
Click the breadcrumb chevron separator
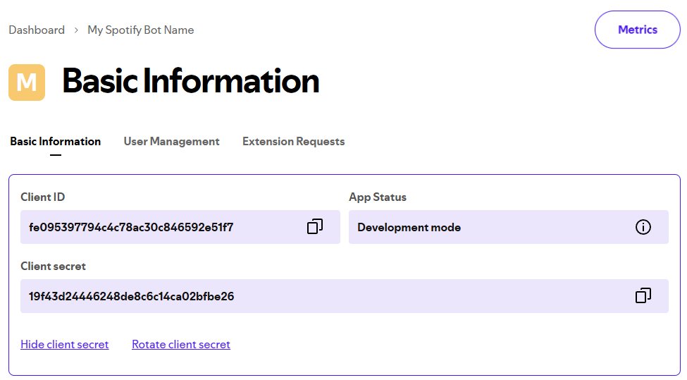point(76,30)
